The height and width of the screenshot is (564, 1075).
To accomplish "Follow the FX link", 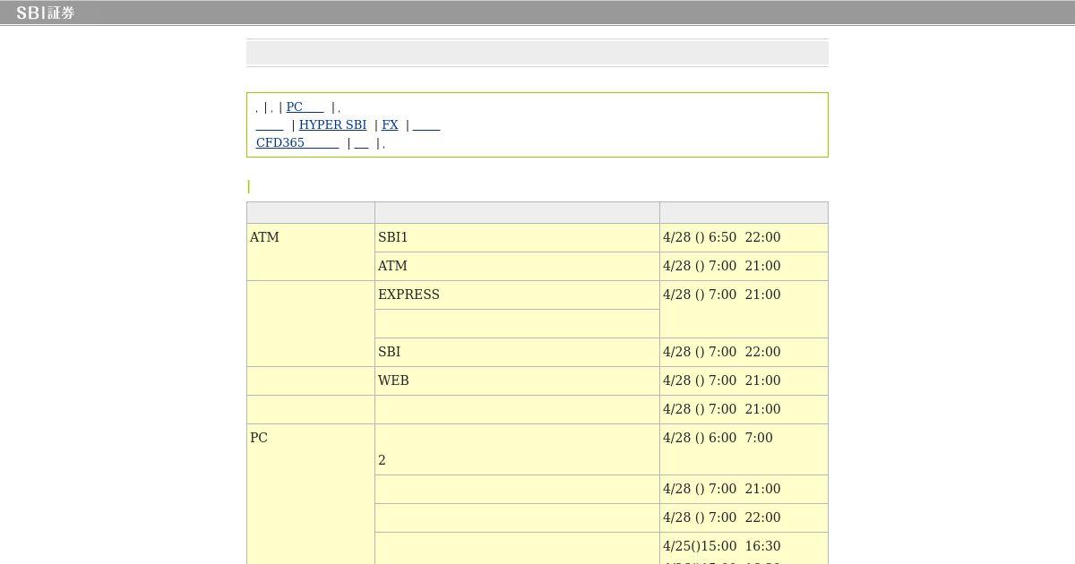I will click(x=390, y=124).
